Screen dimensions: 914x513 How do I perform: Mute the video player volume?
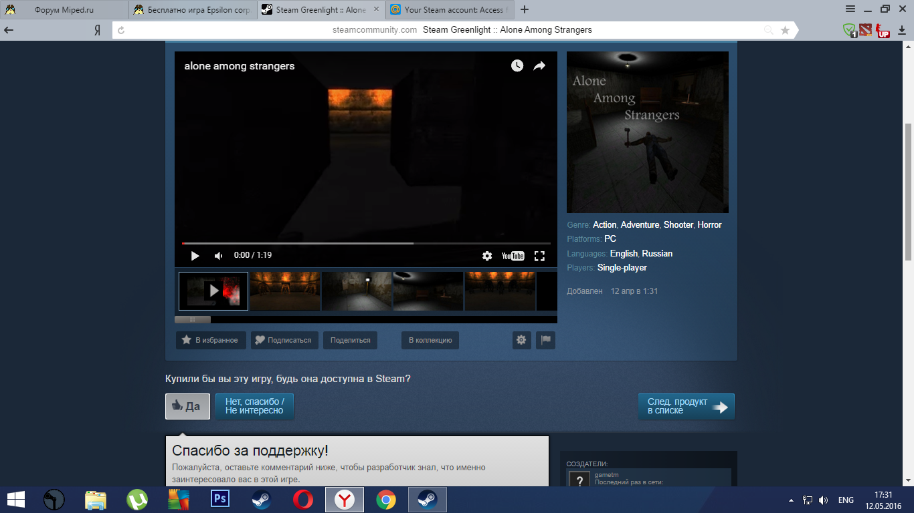(x=218, y=256)
